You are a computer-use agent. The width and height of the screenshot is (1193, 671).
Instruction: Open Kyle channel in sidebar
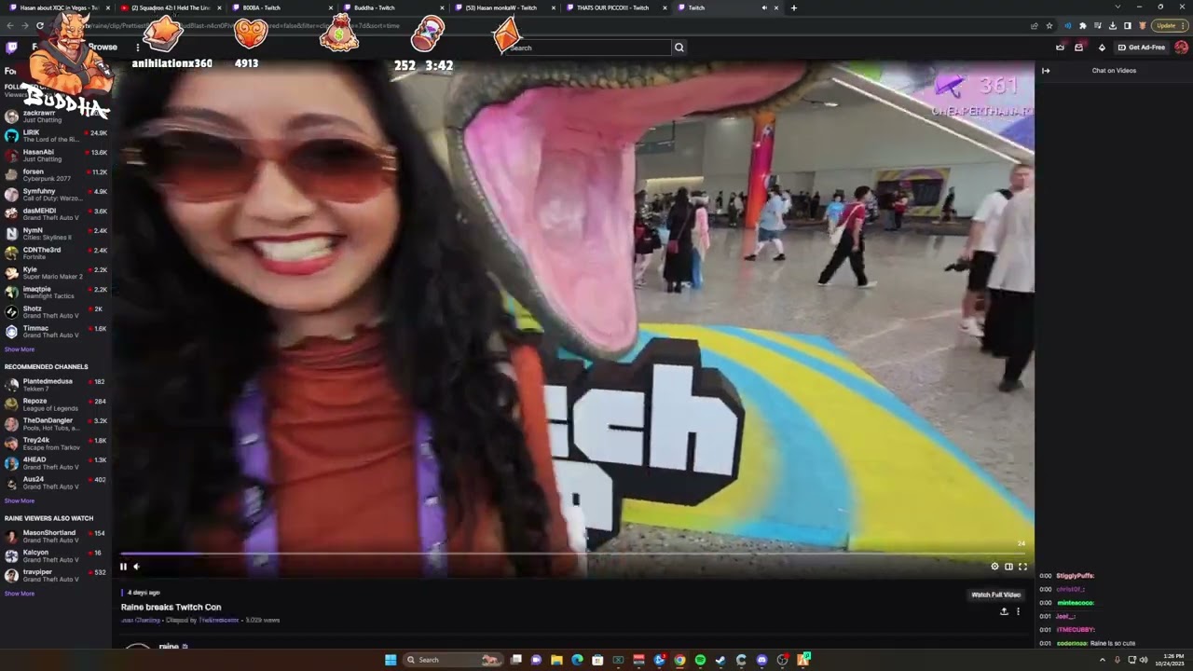pyautogui.click(x=56, y=273)
